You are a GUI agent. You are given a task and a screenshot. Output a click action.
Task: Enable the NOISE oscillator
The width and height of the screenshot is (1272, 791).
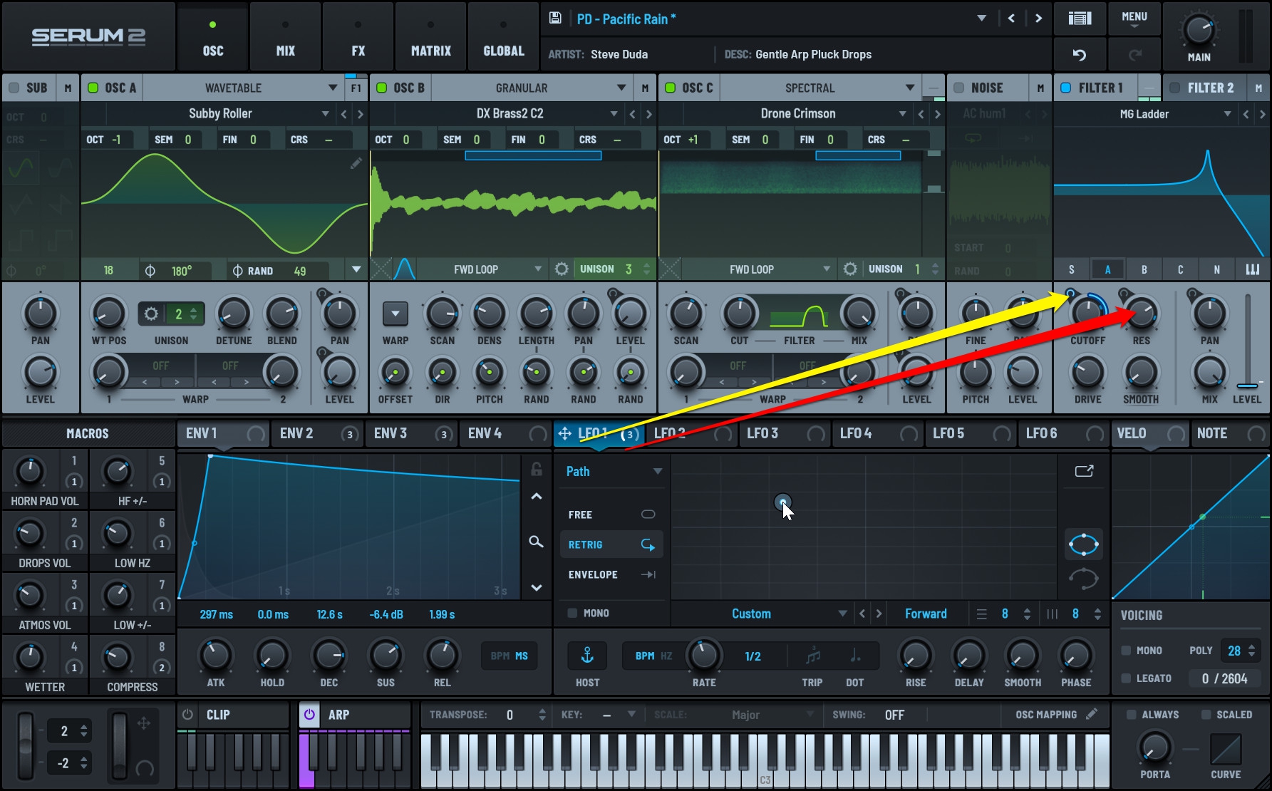(959, 88)
